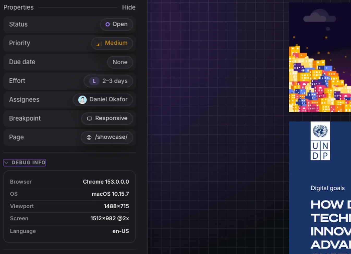Viewport: 351px width, 254px height.
Task: Select the viewport value 1488×715
Action: (x=116, y=206)
